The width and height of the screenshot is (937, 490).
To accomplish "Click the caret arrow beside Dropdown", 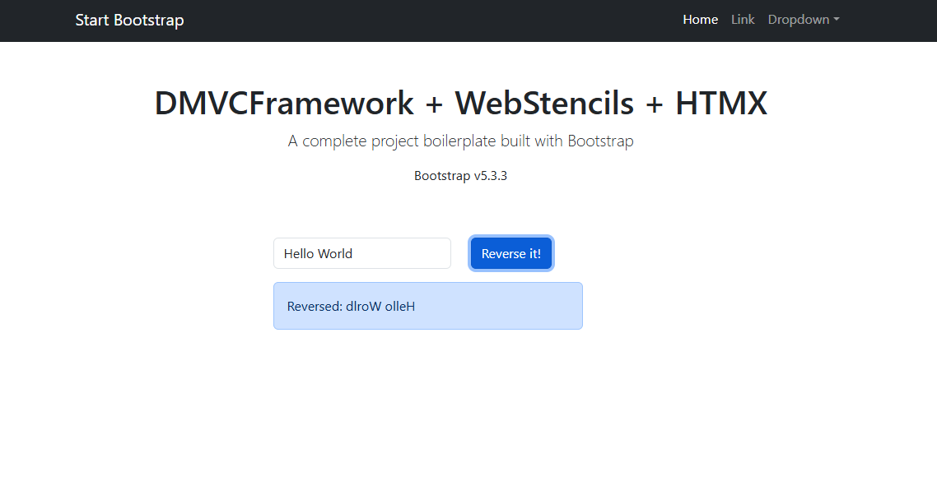I will tap(837, 20).
